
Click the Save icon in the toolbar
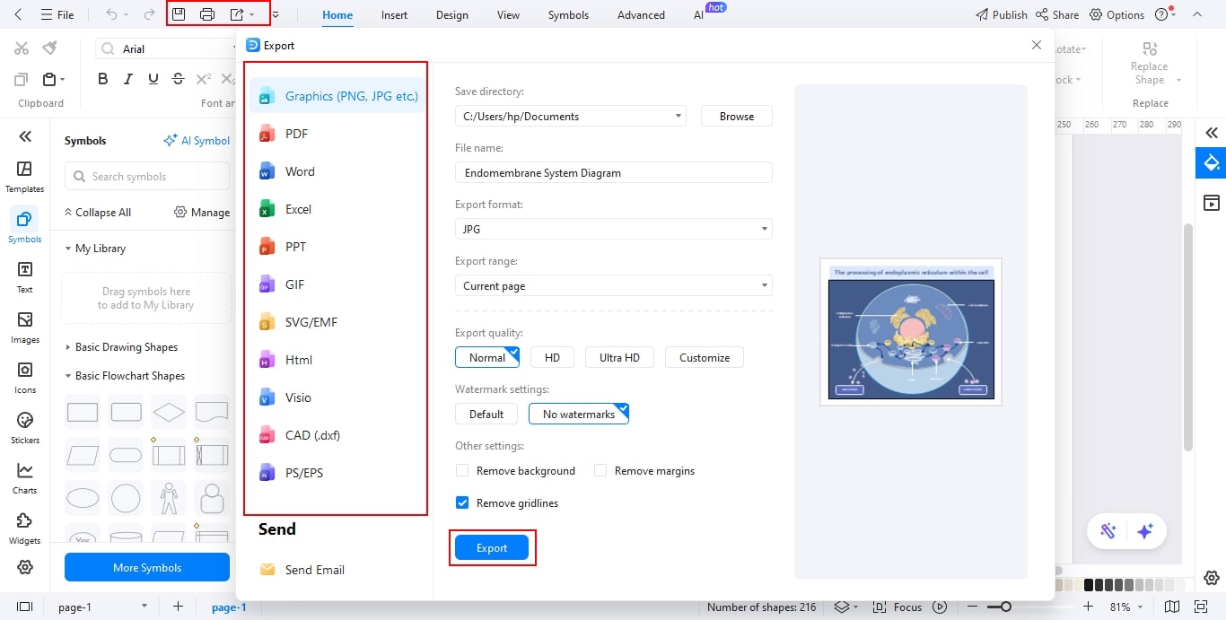(x=179, y=13)
